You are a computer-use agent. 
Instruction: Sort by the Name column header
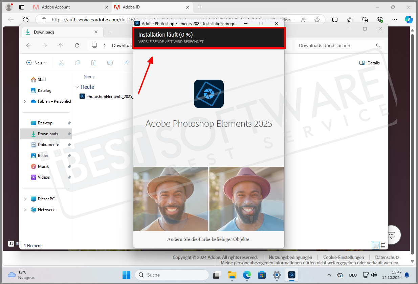pos(89,77)
